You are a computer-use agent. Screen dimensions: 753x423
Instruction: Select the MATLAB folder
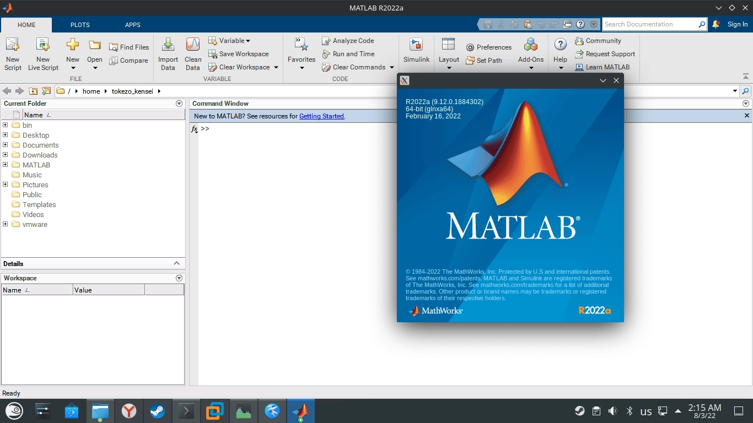36,165
